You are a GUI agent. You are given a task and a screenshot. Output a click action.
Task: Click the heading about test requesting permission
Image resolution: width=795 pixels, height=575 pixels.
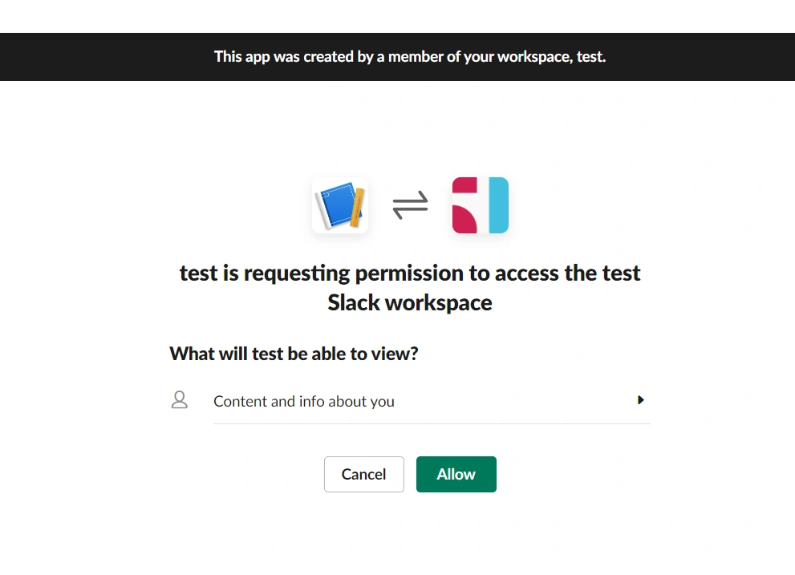(409, 287)
